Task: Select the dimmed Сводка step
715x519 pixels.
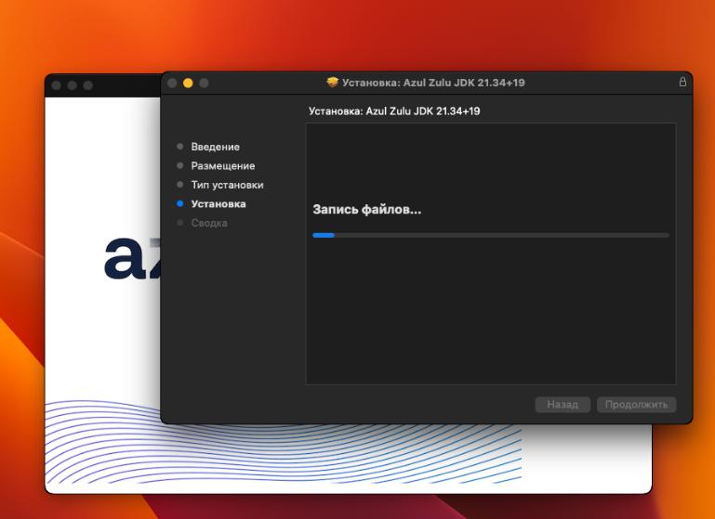Action: click(x=209, y=223)
